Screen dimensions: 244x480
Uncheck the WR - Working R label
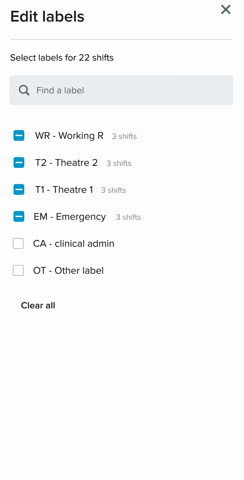pyautogui.click(x=19, y=136)
